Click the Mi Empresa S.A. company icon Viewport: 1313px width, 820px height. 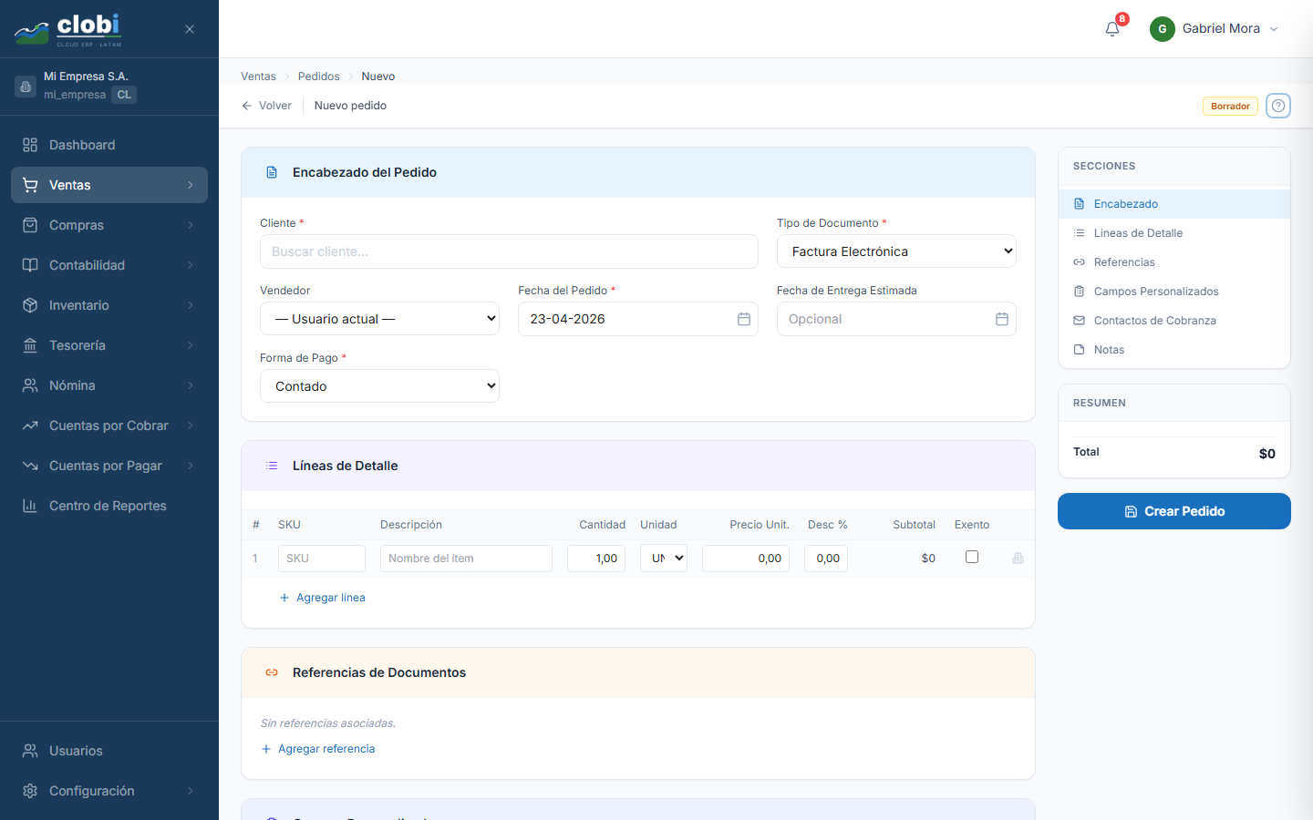26,87
